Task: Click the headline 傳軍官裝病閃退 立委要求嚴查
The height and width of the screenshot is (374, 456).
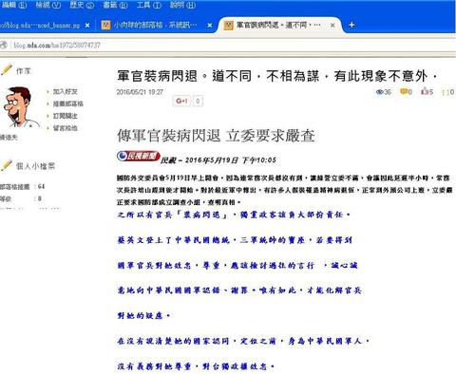Action: coord(216,136)
